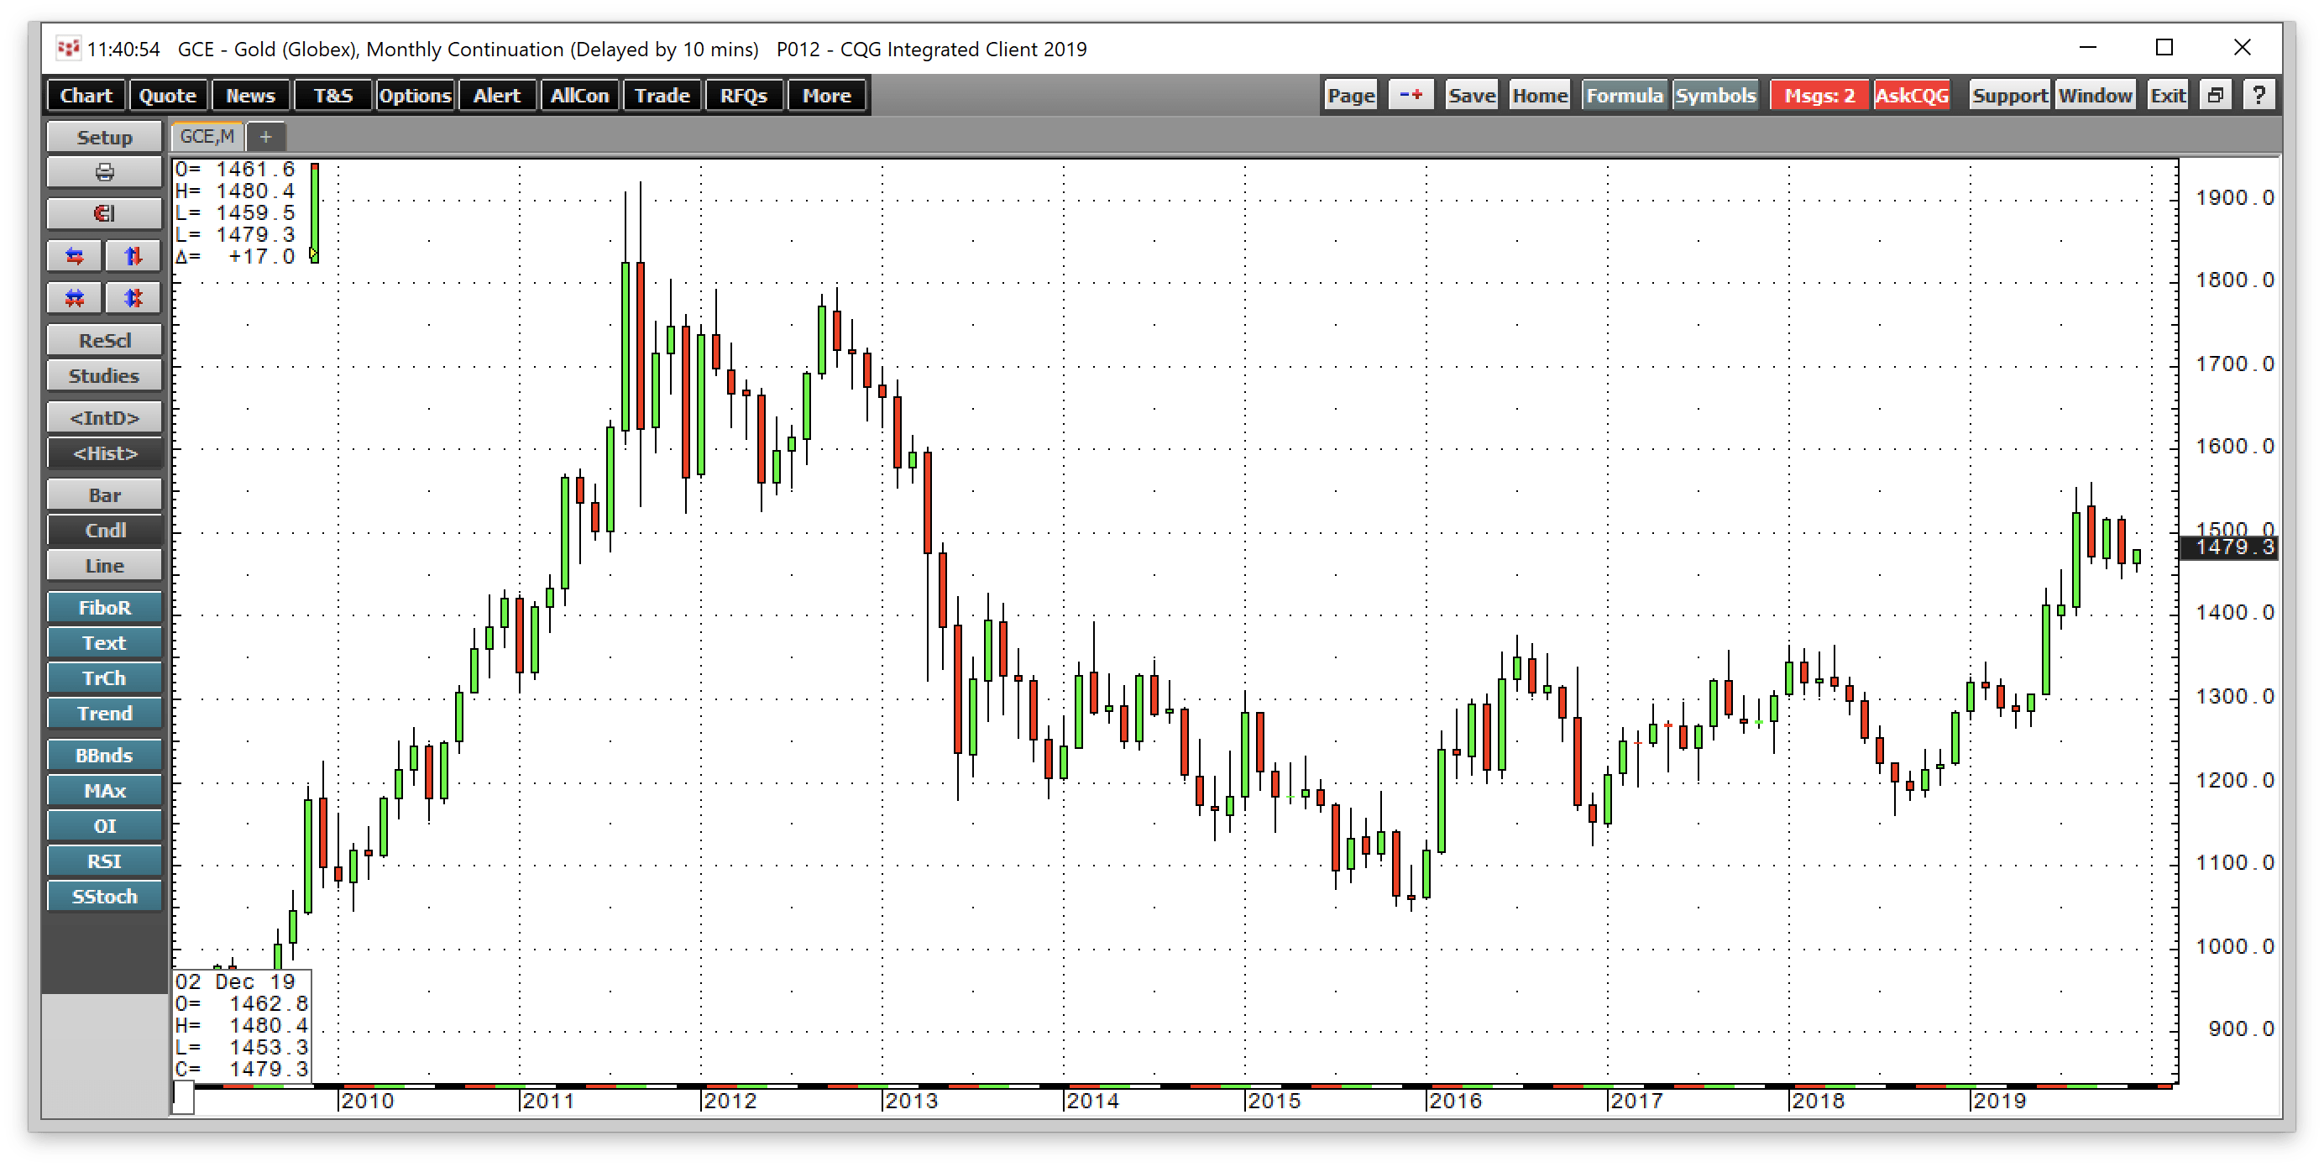Open AskCQG support chat

coord(1912,96)
